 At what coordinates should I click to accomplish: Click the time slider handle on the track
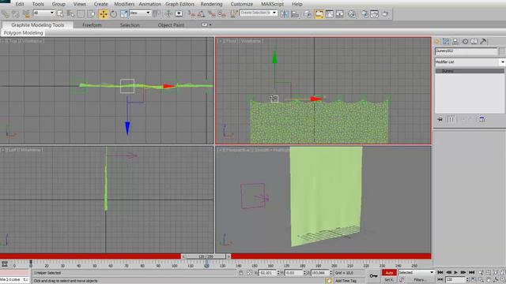(206, 256)
